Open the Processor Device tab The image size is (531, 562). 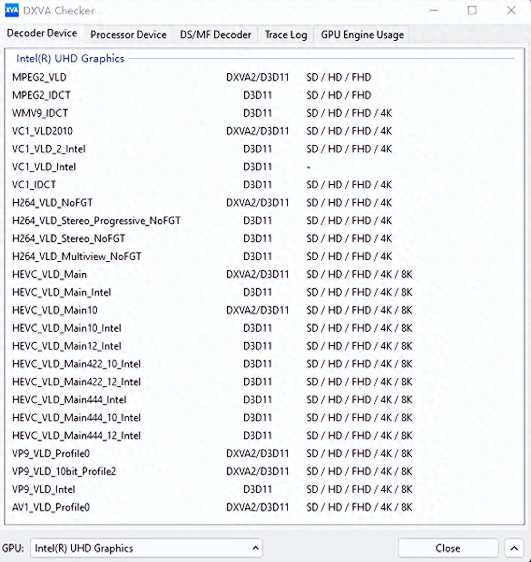pyautogui.click(x=128, y=34)
